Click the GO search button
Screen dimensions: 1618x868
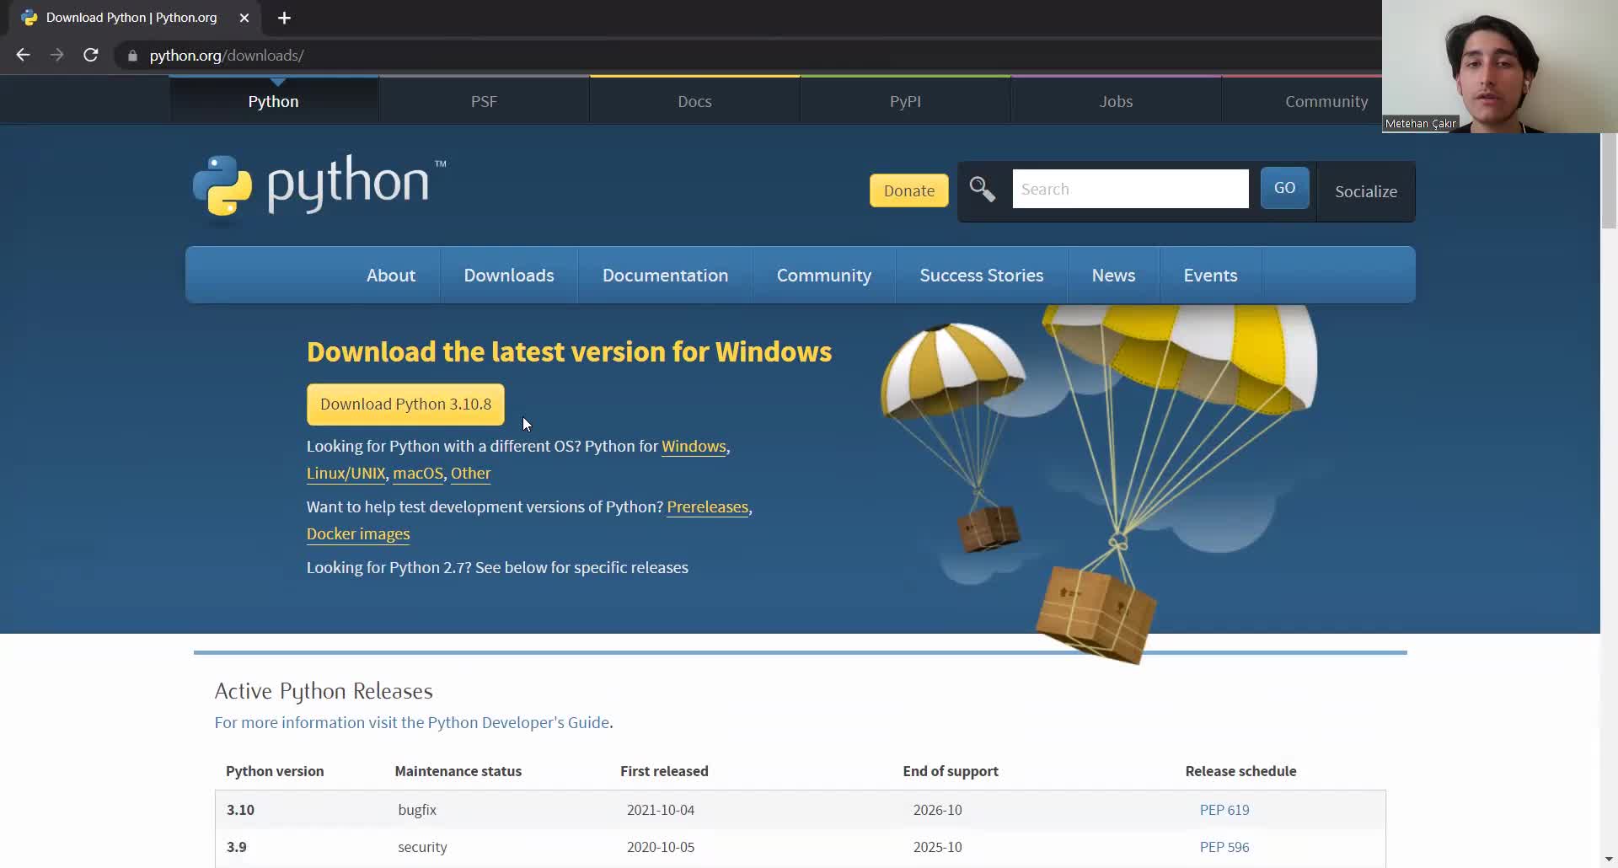click(x=1284, y=188)
